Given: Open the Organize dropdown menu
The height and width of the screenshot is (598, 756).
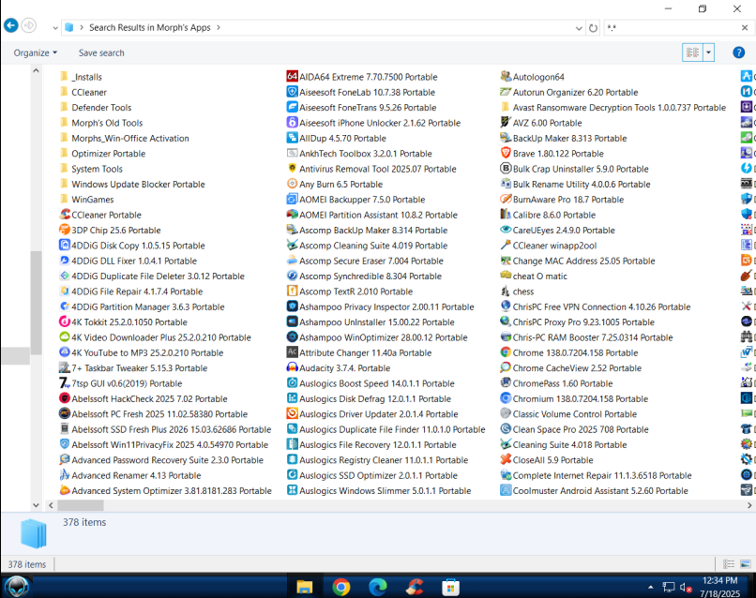Looking at the screenshot, I should [x=36, y=53].
